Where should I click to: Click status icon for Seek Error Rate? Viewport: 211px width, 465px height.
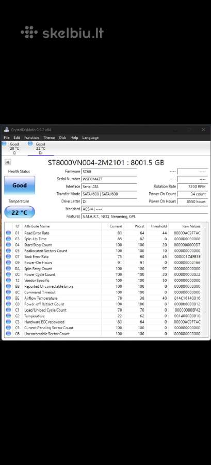click(x=8, y=256)
